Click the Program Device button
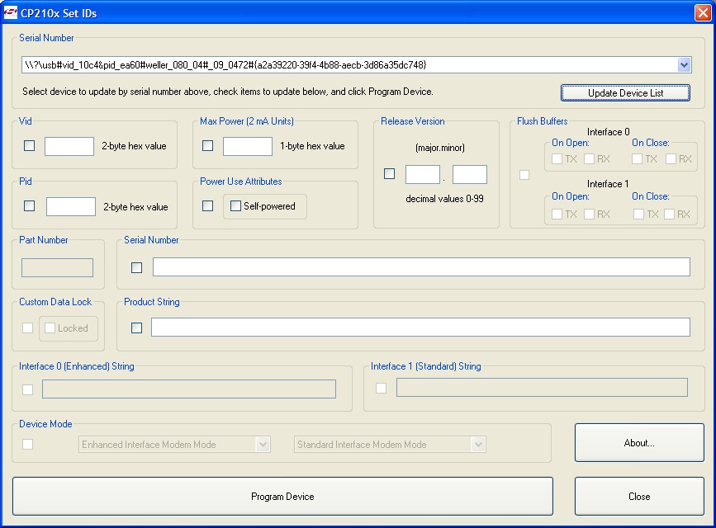 pos(282,497)
